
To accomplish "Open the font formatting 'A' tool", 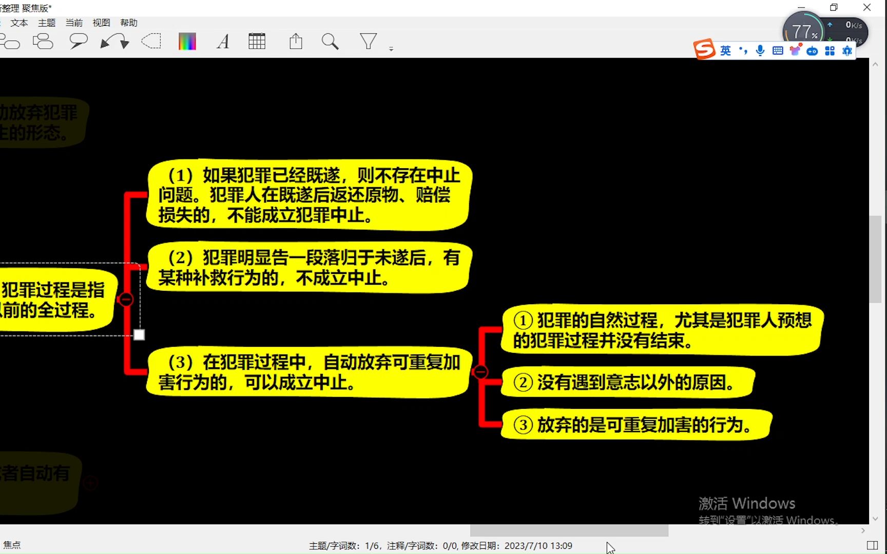I will point(223,42).
